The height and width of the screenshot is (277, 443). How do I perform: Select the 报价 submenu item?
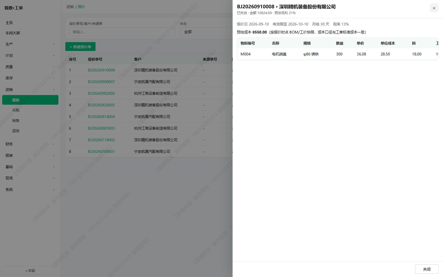pos(30,100)
